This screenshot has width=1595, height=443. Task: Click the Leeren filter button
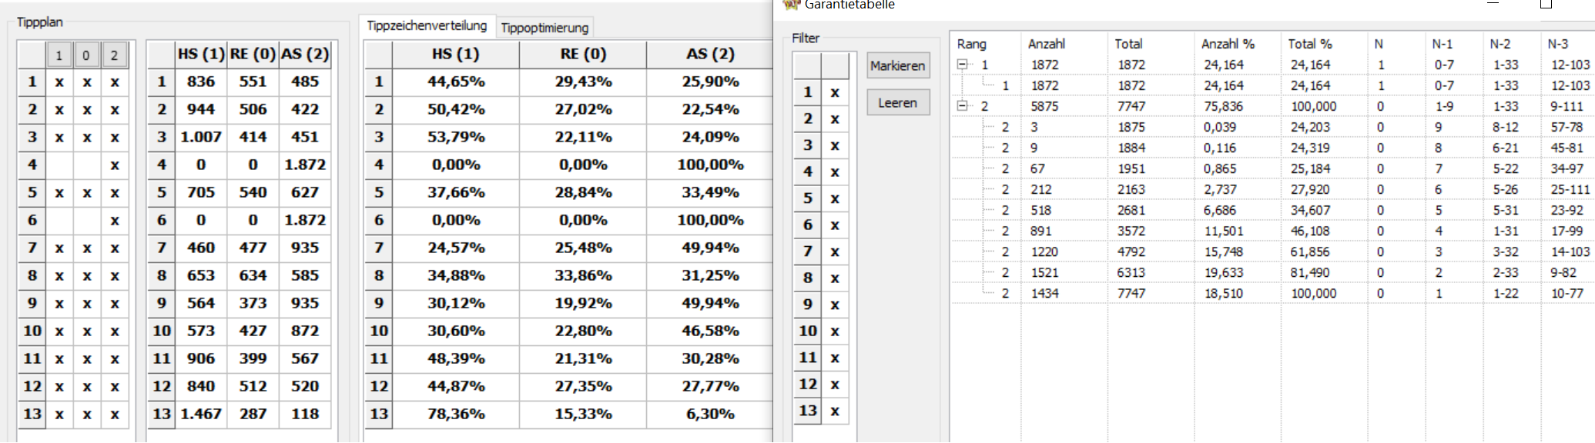898,102
